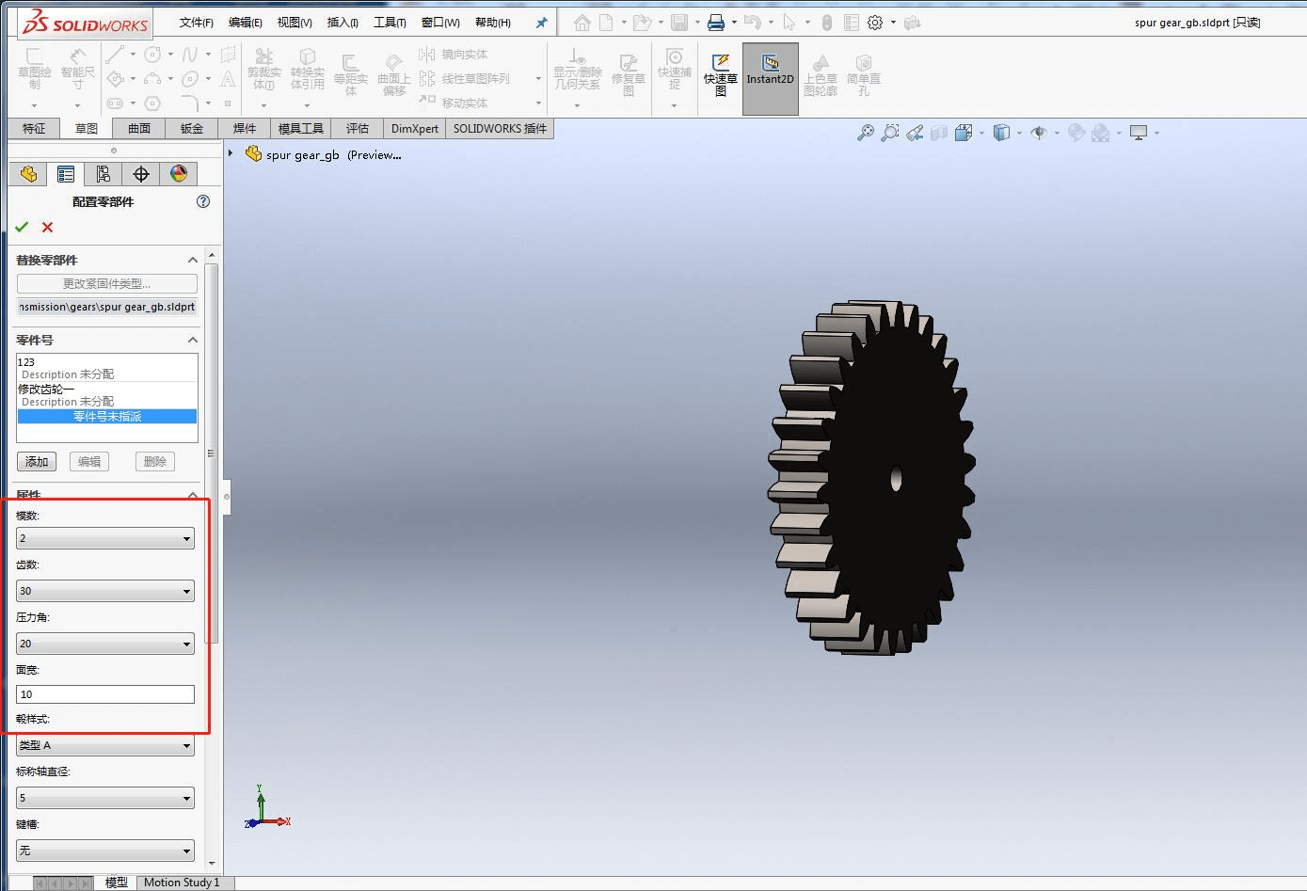The width and height of the screenshot is (1307, 891).
Task: Select the Zoom to Fit icon
Action: click(x=865, y=133)
